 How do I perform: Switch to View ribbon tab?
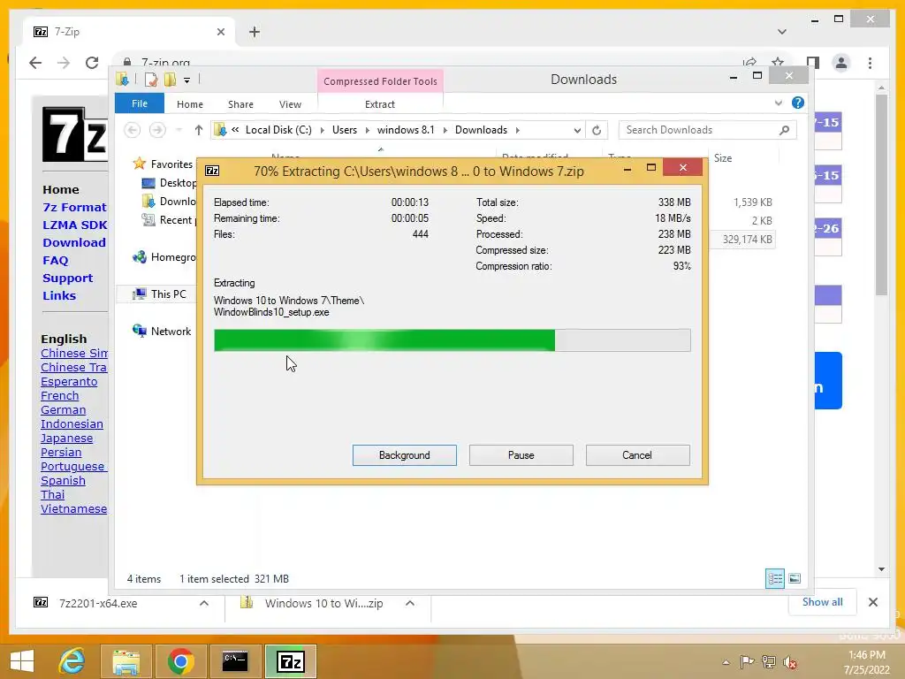click(x=290, y=104)
